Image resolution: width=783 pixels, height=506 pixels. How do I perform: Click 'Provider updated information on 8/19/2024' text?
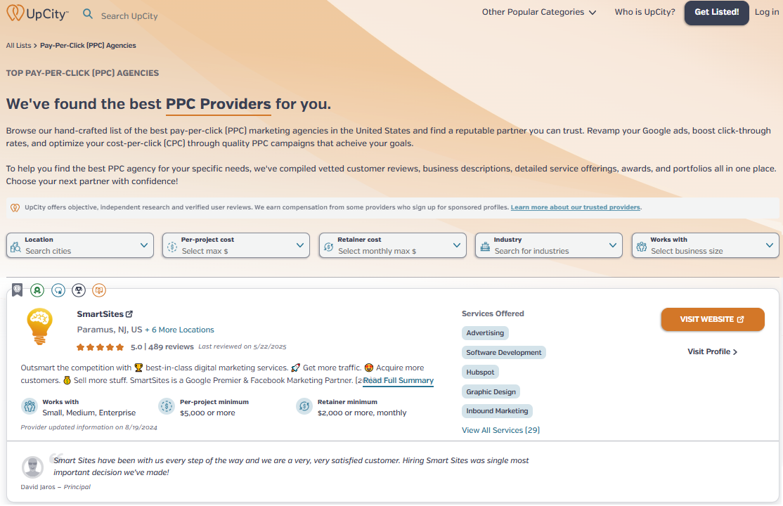89,427
